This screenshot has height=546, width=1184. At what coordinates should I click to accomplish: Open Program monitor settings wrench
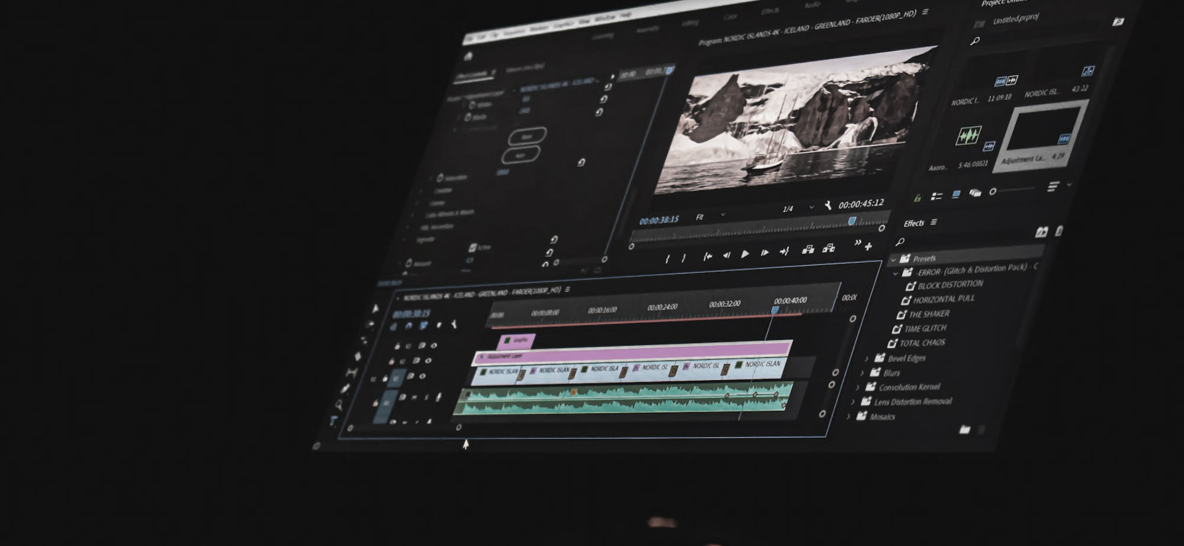[x=828, y=205]
